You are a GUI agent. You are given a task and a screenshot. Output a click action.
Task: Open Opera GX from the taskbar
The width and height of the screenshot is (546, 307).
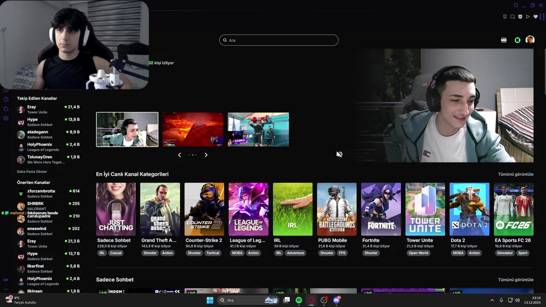coord(311,300)
